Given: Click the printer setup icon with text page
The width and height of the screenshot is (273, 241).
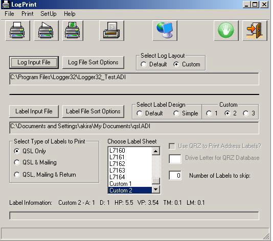Looking at the screenshot, I should tap(111, 31).
